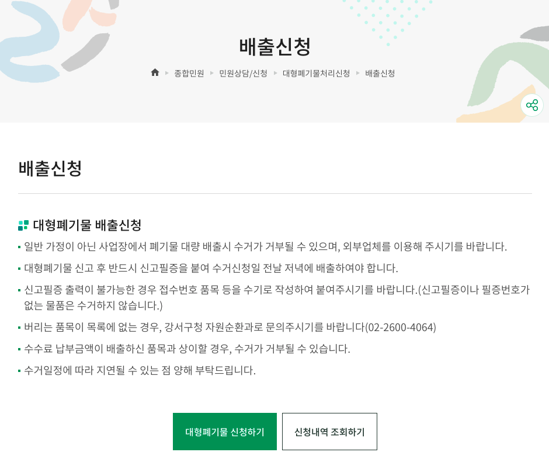
Task: Click the arrow between 종합민원 and 민원상담/신청
Action: (211, 73)
